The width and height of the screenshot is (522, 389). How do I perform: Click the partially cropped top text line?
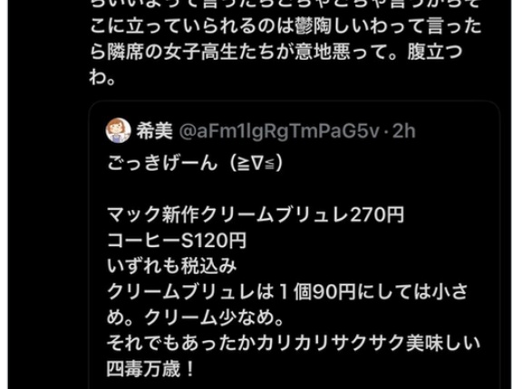click(285, 5)
